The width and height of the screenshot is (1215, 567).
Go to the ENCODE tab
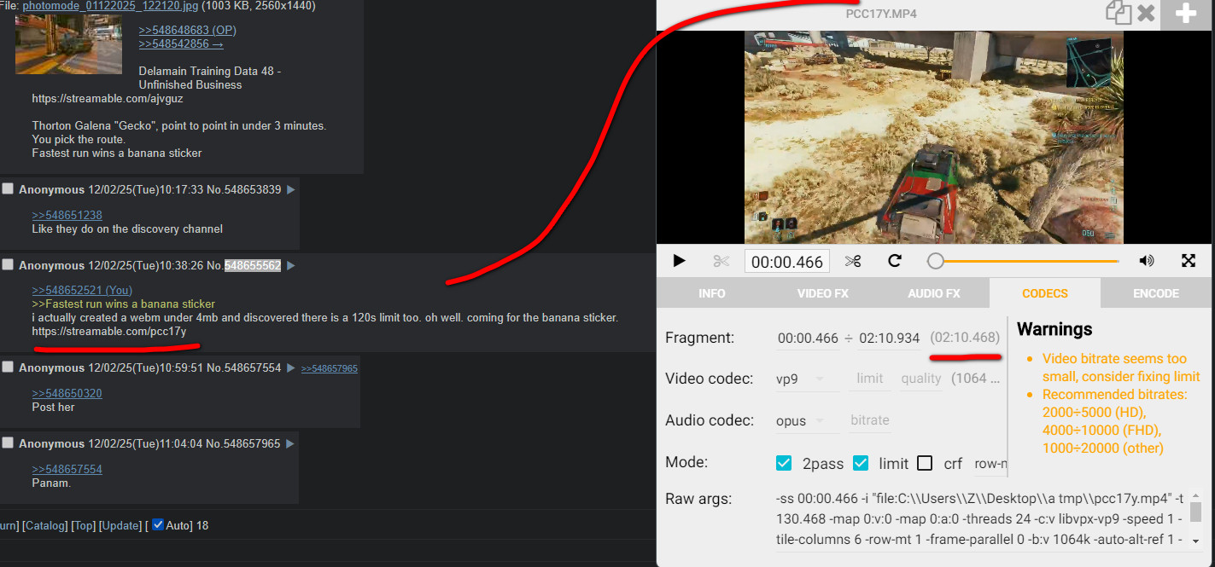pyautogui.click(x=1156, y=293)
